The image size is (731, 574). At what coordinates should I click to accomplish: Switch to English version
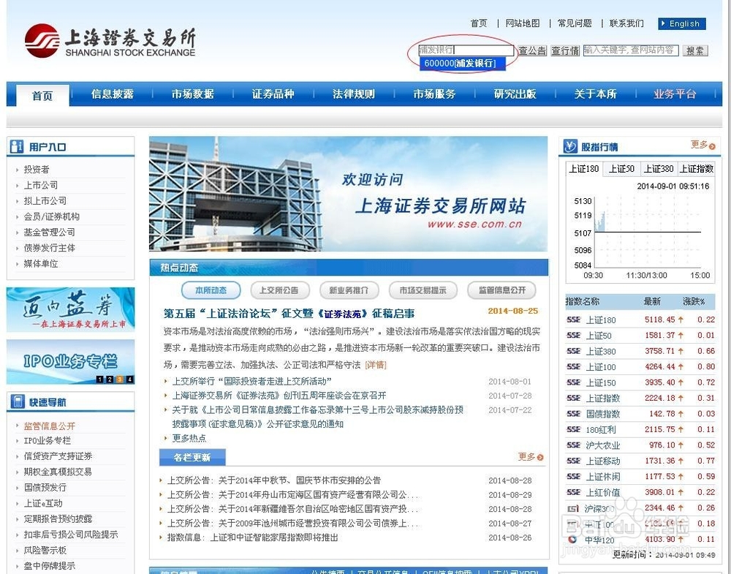click(x=681, y=24)
